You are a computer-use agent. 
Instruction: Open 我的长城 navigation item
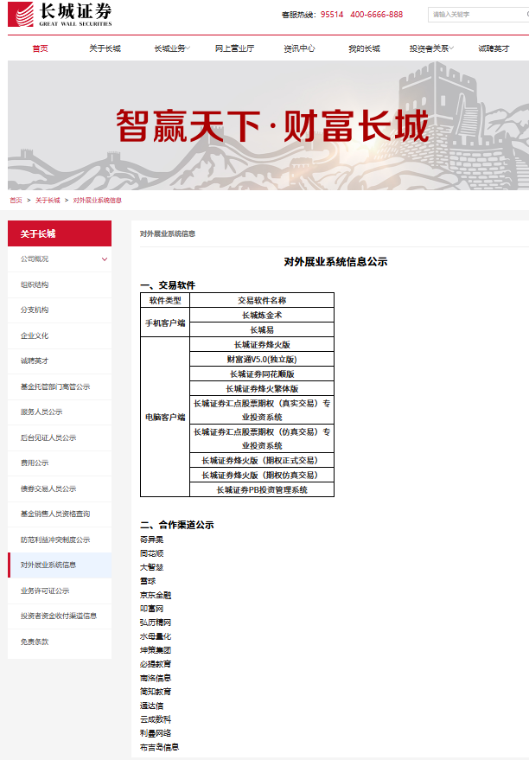tap(364, 48)
